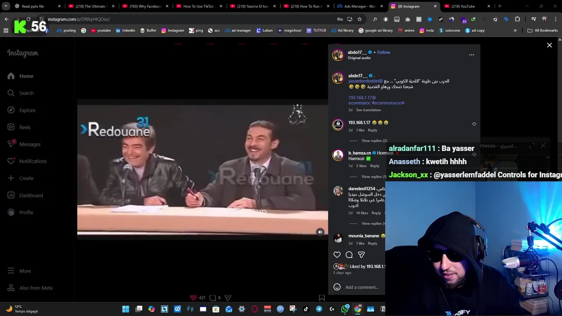Expand View replies (2)

point(374,141)
